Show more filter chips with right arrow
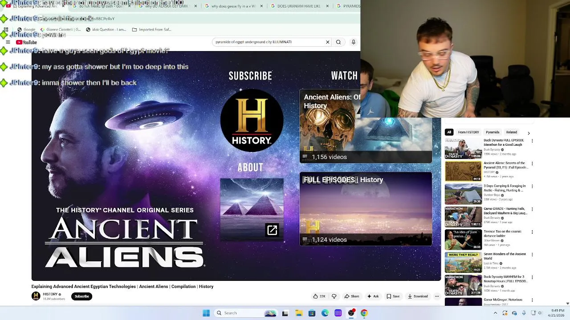570x320 pixels. click(x=529, y=133)
